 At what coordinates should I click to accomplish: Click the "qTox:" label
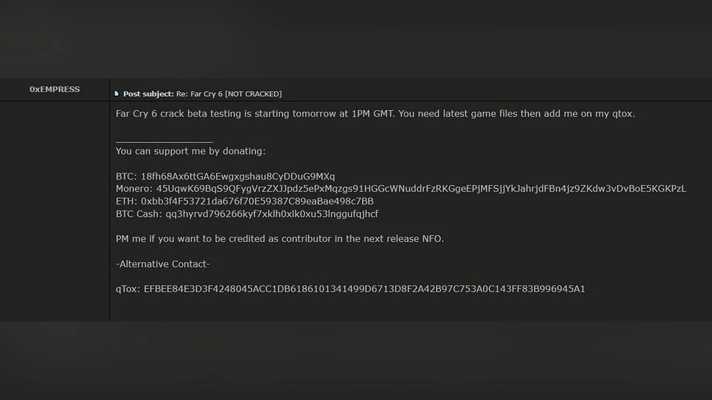pos(128,289)
